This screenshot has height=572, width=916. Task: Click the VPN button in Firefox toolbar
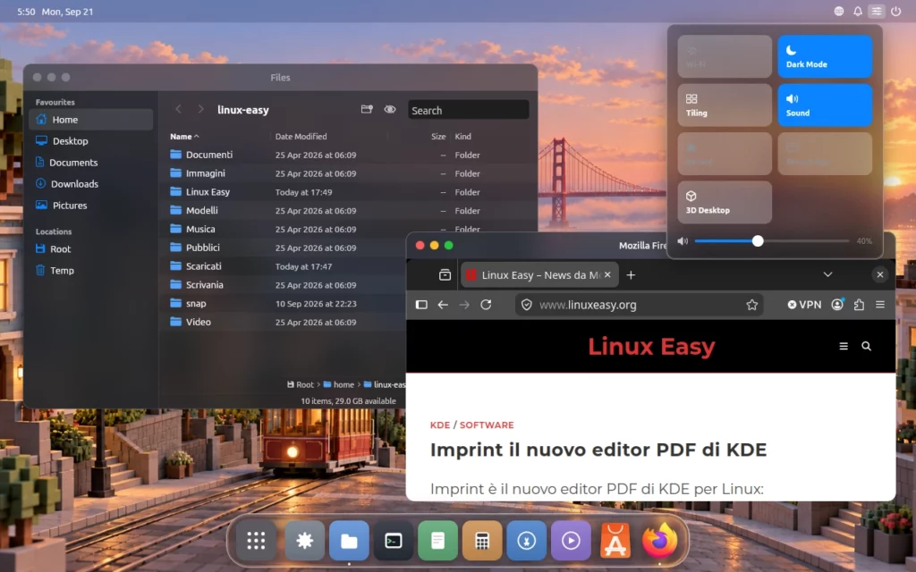click(804, 305)
